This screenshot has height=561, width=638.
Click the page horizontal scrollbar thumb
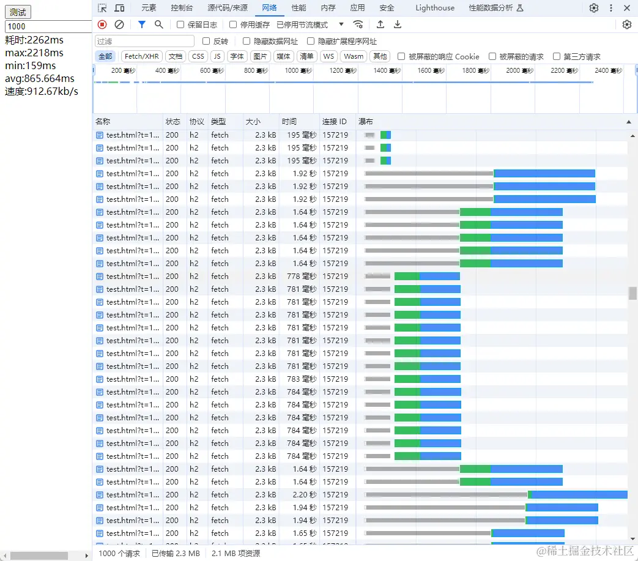pos(39,555)
